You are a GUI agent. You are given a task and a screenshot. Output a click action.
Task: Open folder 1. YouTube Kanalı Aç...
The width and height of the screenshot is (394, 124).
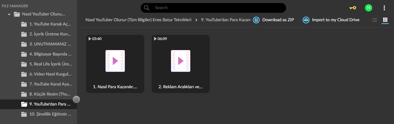(x=50, y=24)
